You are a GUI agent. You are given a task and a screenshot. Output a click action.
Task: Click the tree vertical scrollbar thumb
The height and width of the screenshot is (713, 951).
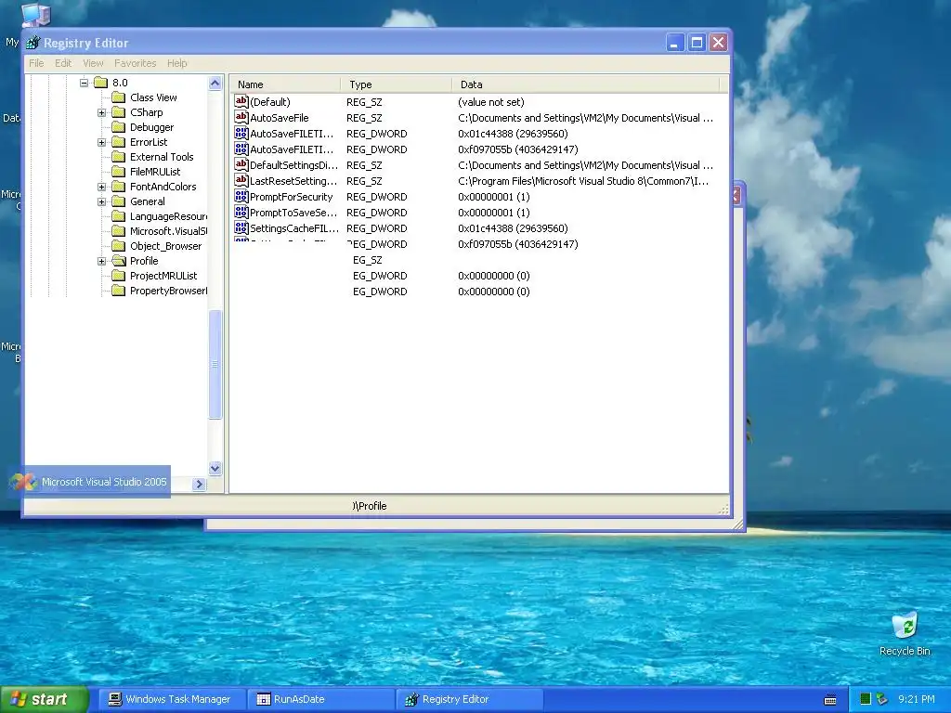pyautogui.click(x=215, y=364)
